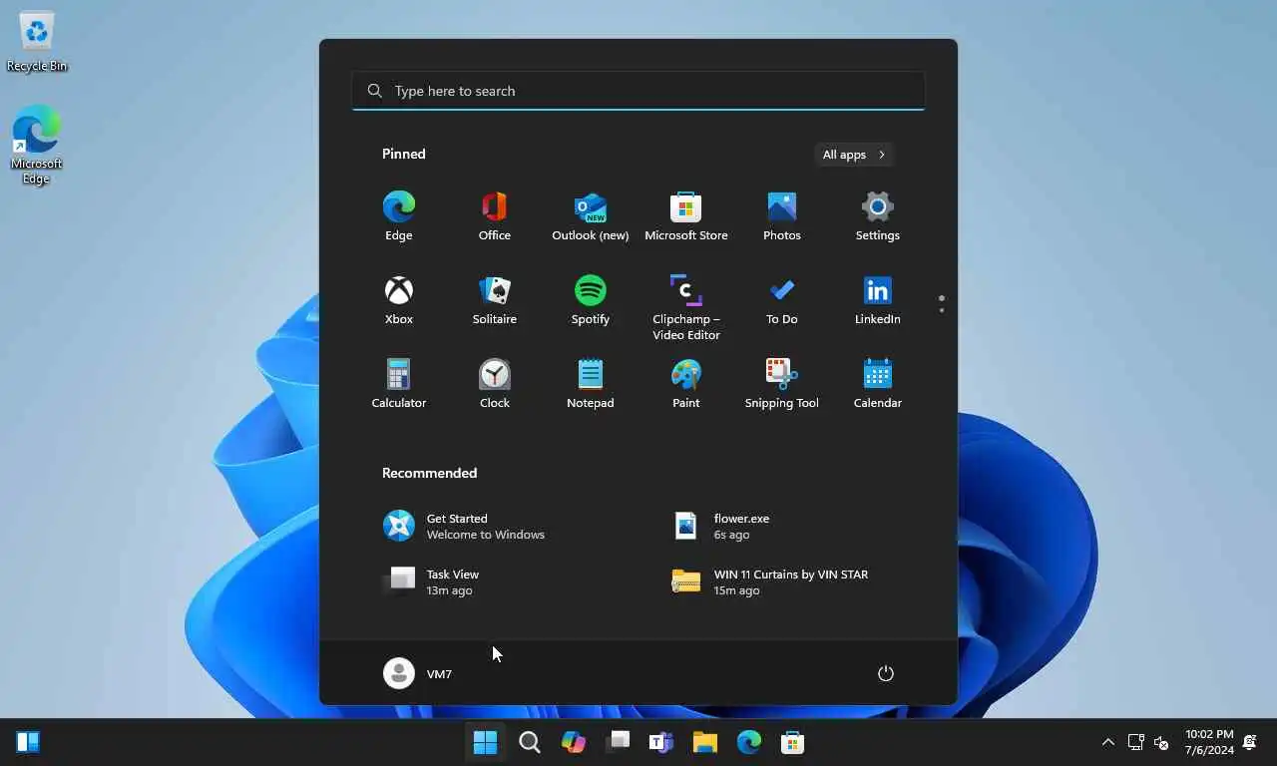
Task: Launch the Xbox app
Action: click(398, 300)
